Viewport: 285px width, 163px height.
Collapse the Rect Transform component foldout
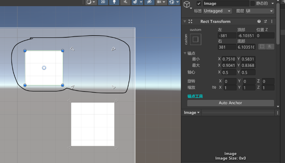185,21
